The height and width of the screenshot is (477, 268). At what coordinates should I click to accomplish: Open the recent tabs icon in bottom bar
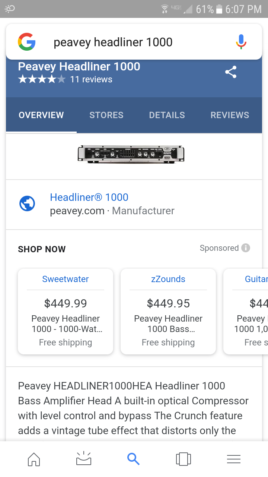pyautogui.click(x=184, y=459)
